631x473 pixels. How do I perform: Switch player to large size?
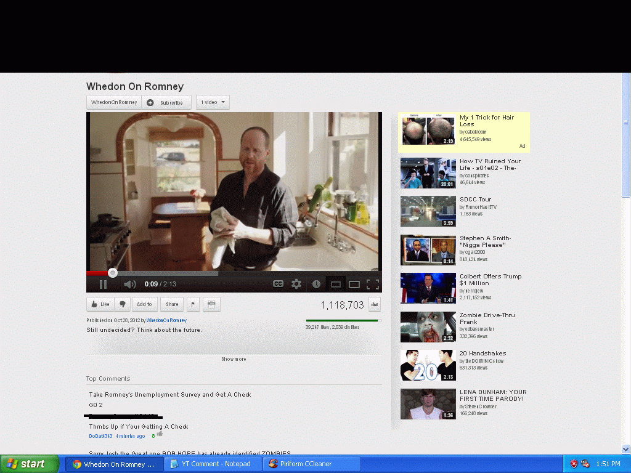coord(354,285)
